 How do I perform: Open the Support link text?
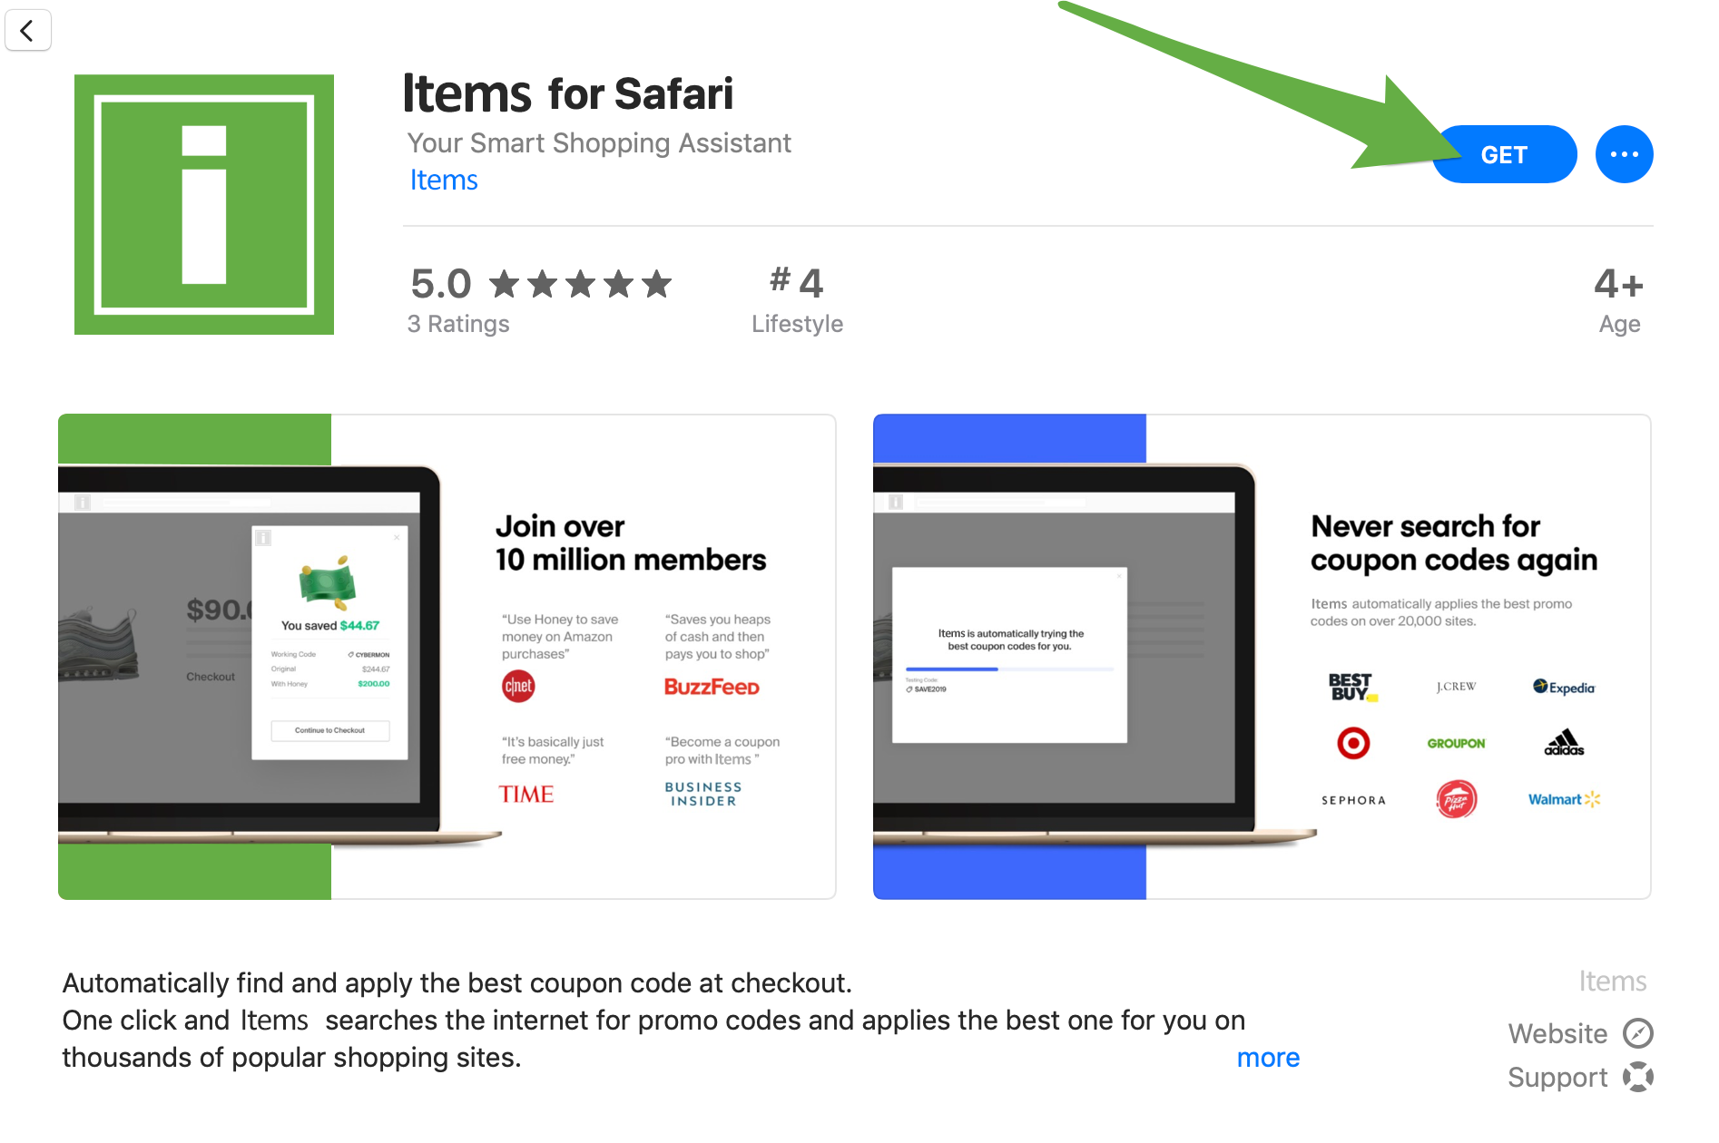pyautogui.click(x=1557, y=1077)
